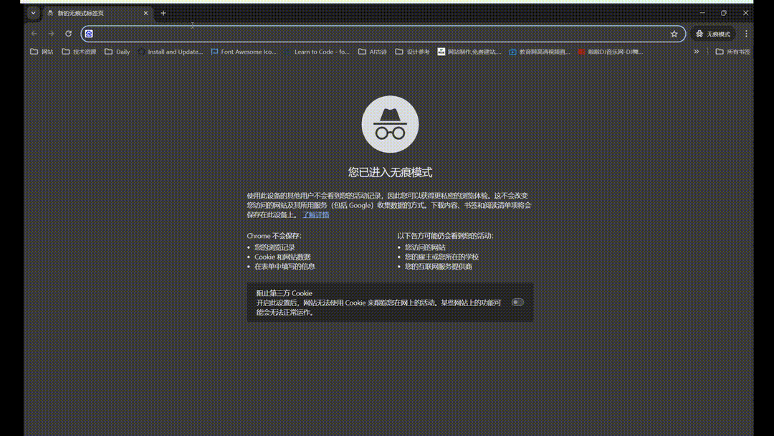Open the Font Awesome Icons bookmark

(244, 52)
